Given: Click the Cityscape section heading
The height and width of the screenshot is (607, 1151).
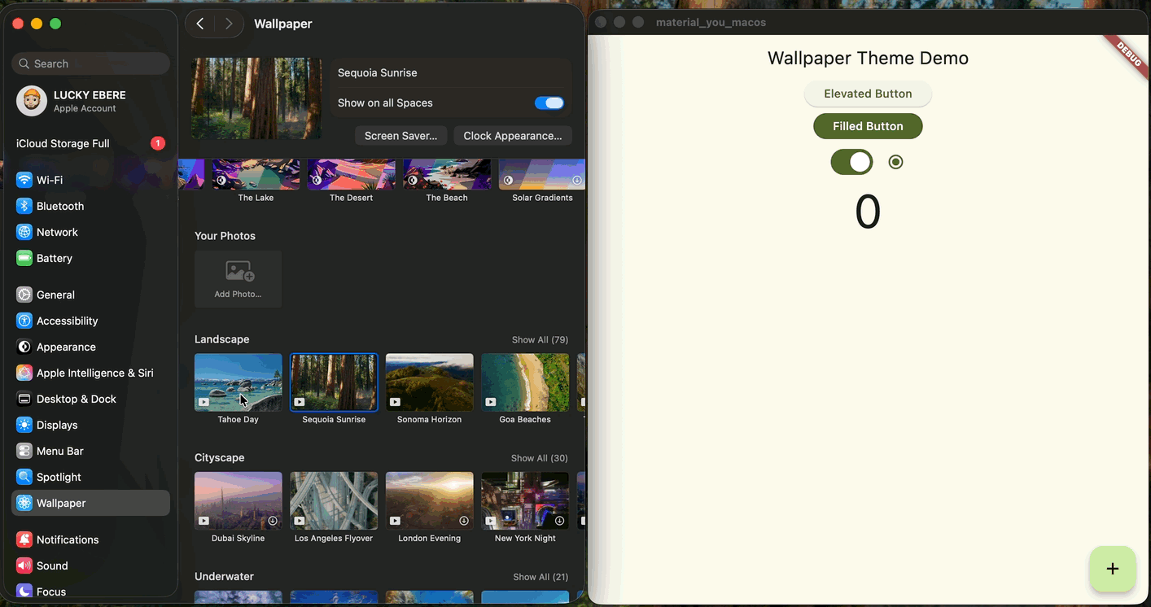Looking at the screenshot, I should pyautogui.click(x=220, y=458).
